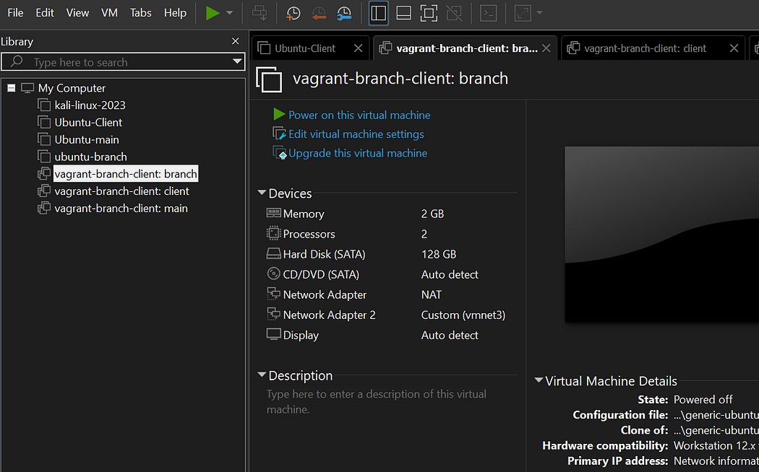Click the VM icon beside kali-linux-2023
This screenshot has width=759, height=472.
click(x=44, y=105)
